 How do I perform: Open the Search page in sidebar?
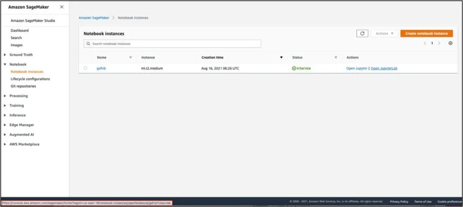point(16,38)
